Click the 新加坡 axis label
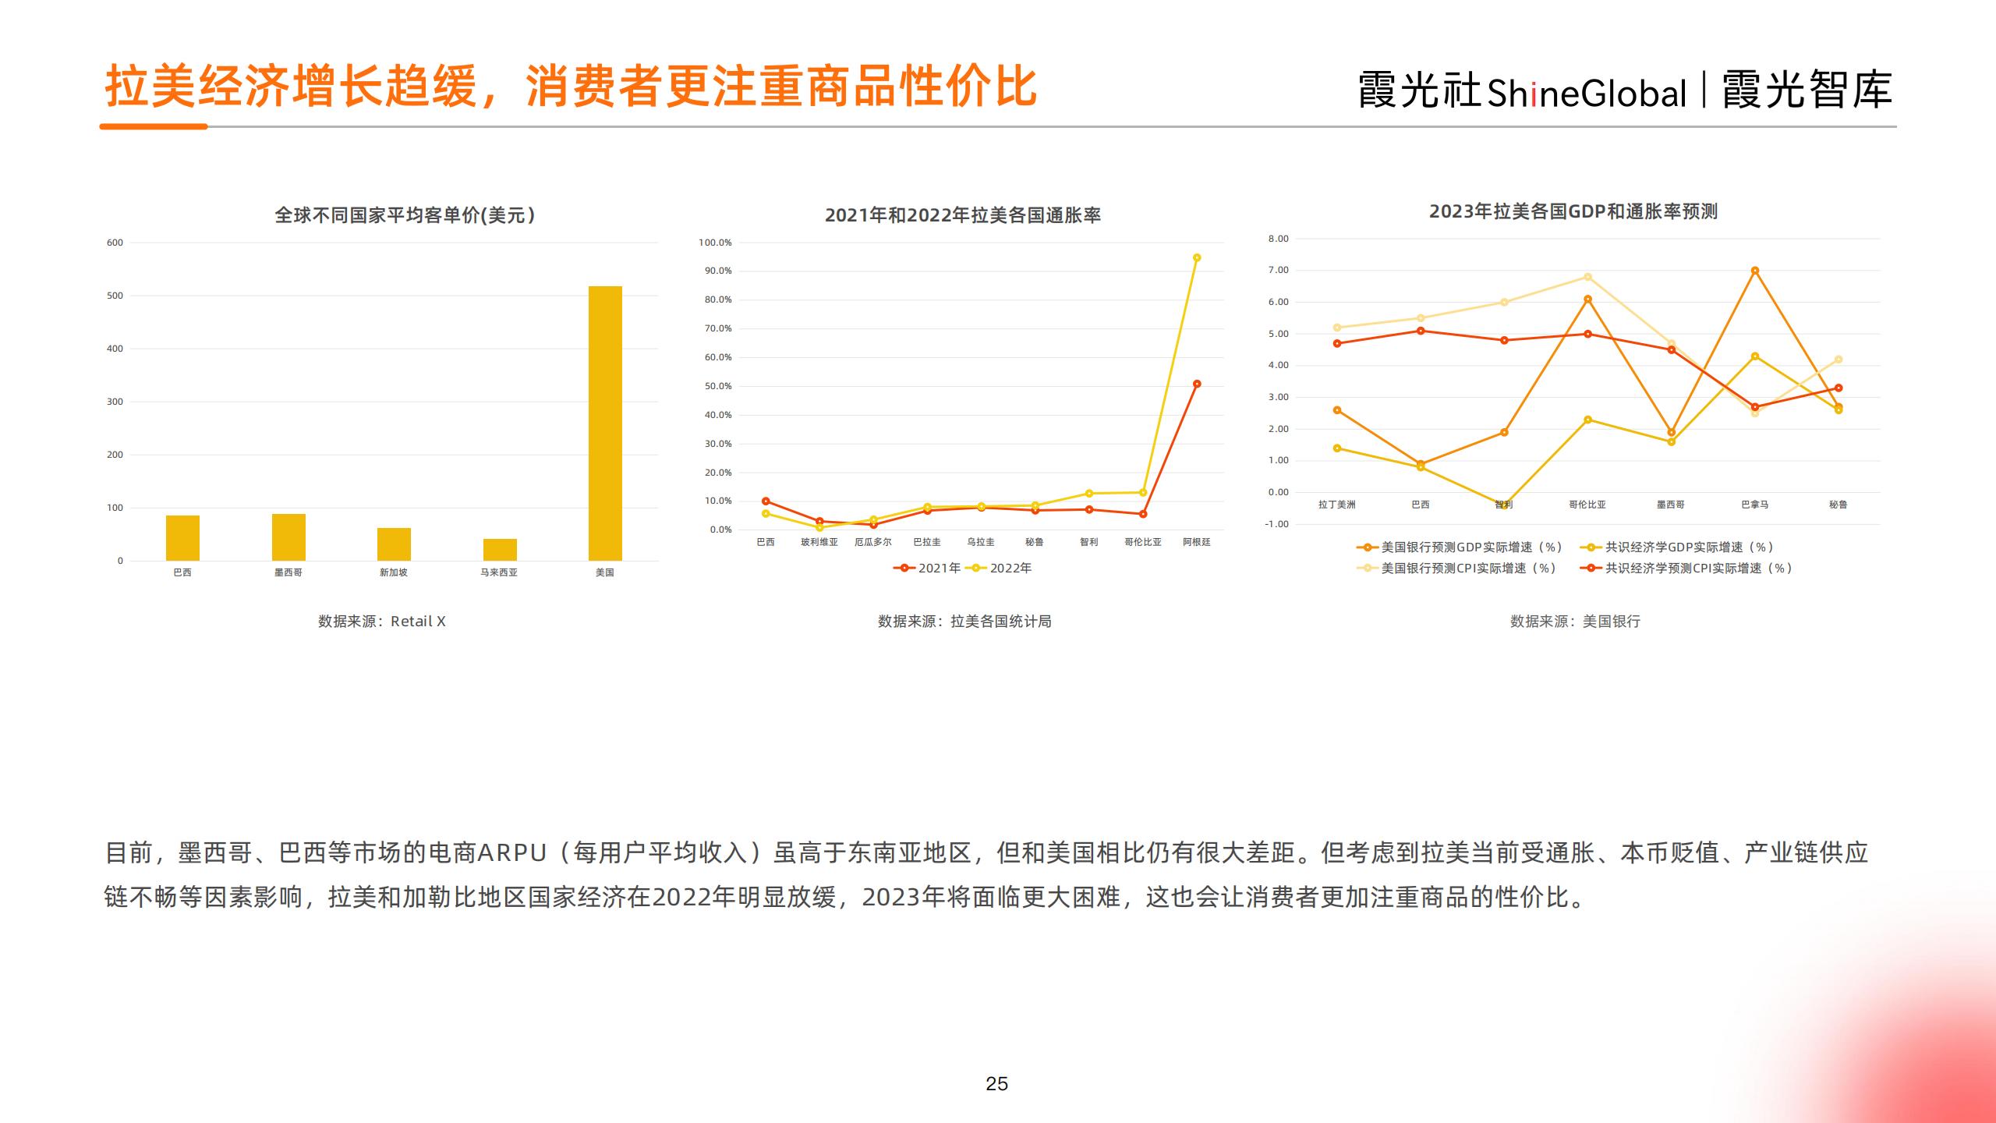Image resolution: width=1996 pixels, height=1123 pixels. tap(394, 572)
